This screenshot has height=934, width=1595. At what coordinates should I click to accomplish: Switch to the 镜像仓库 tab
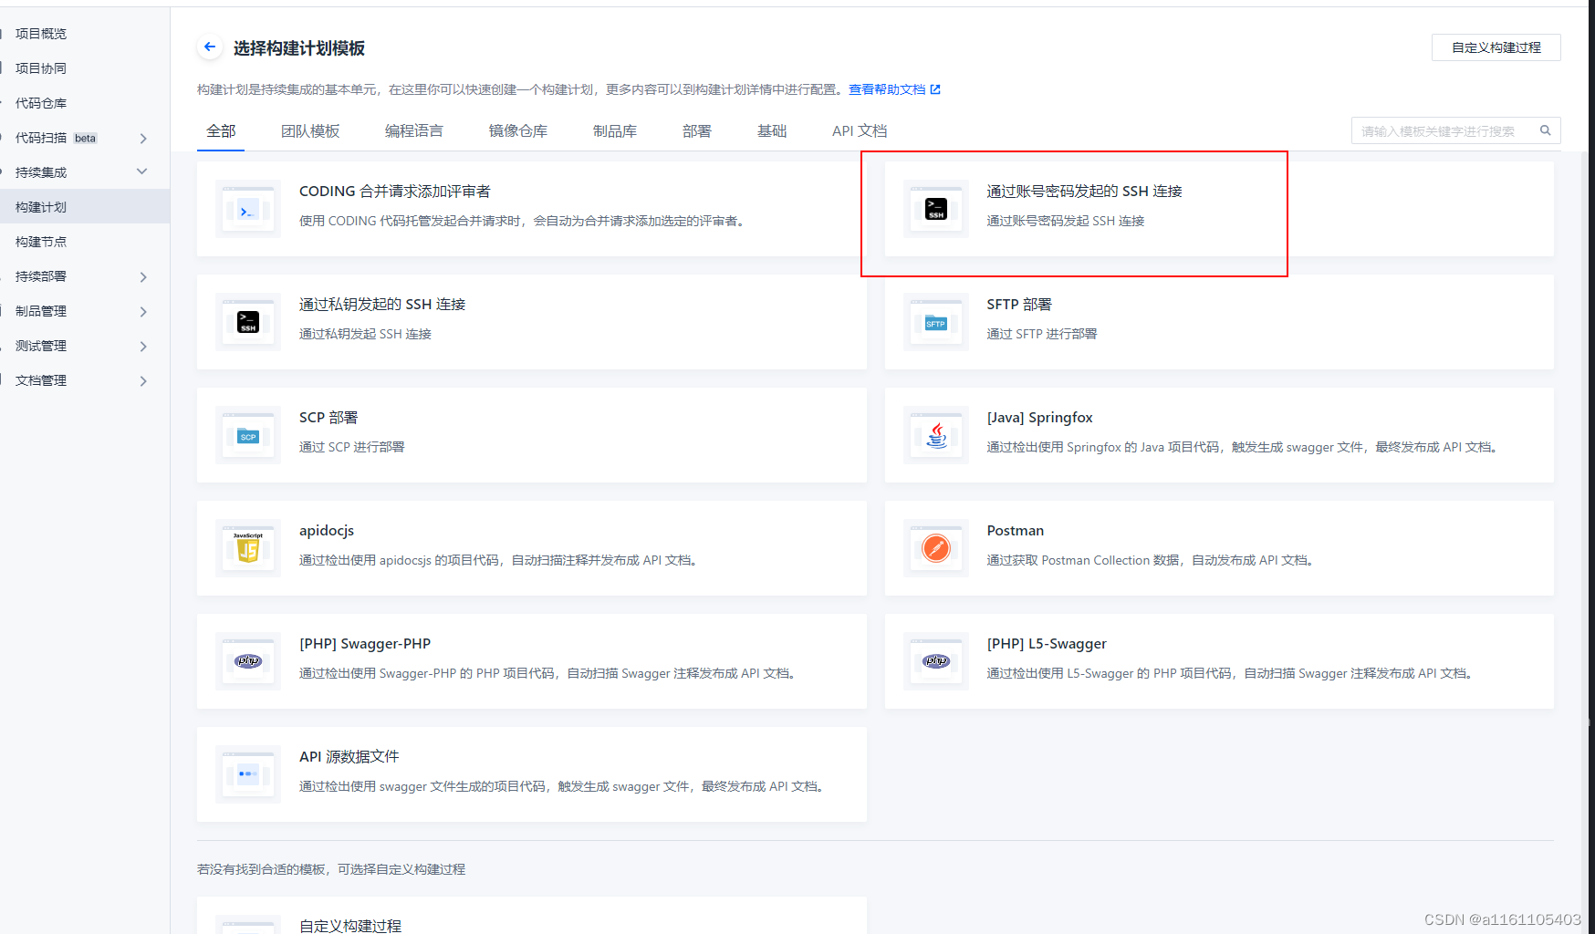pyautogui.click(x=518, y=130)
